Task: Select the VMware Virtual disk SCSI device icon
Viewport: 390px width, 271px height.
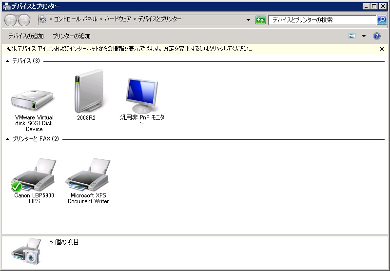Action: (34, 101)
